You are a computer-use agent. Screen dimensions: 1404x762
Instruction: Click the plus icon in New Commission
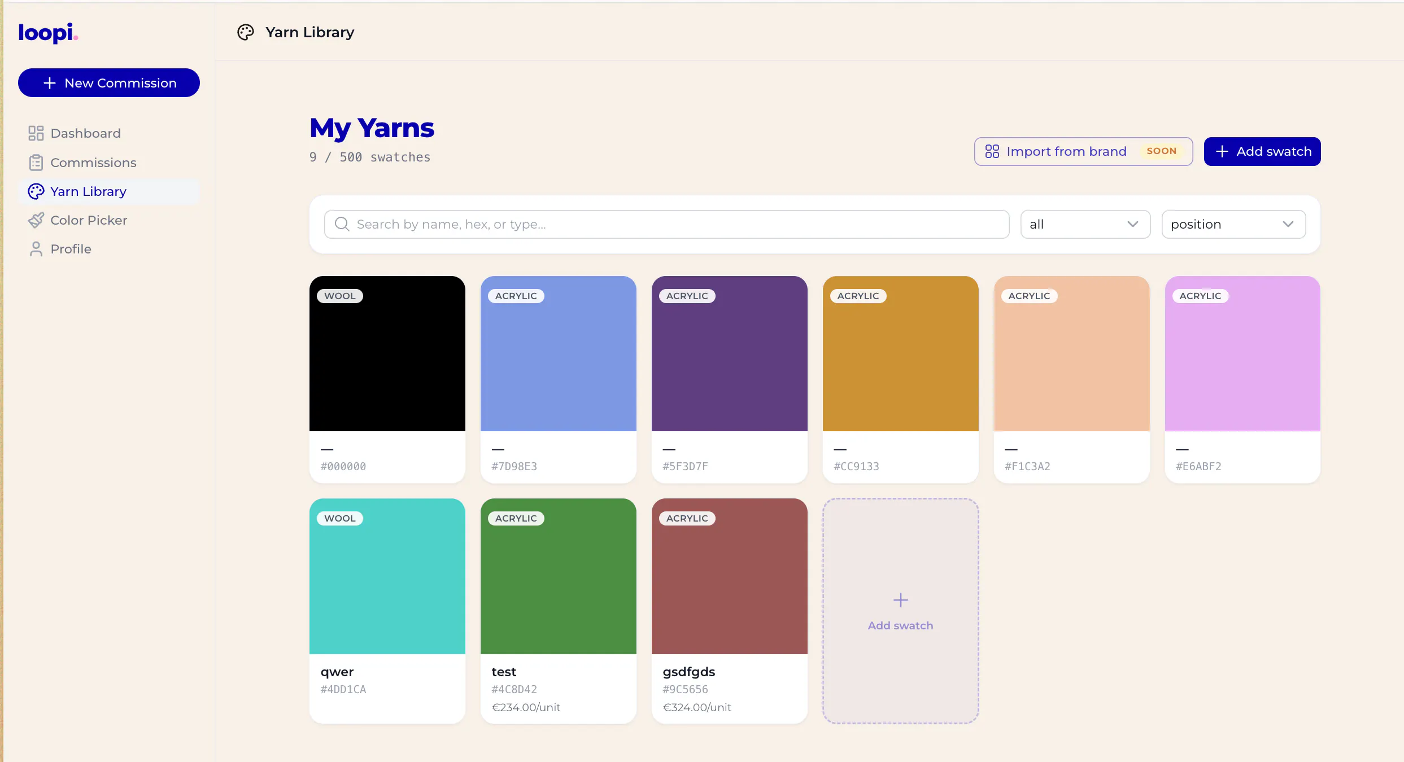point(50,83)
